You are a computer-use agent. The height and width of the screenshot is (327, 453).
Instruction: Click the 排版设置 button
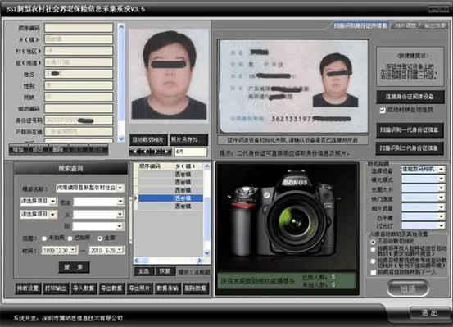click(x=28, y=288)
